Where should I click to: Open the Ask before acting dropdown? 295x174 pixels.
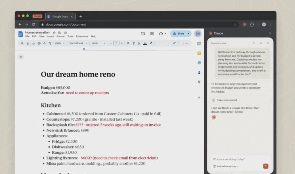[226, 166]
